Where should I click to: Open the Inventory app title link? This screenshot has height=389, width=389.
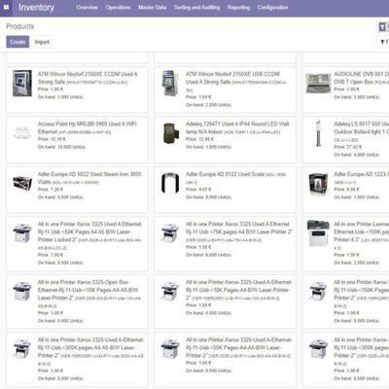coord(36,8)
